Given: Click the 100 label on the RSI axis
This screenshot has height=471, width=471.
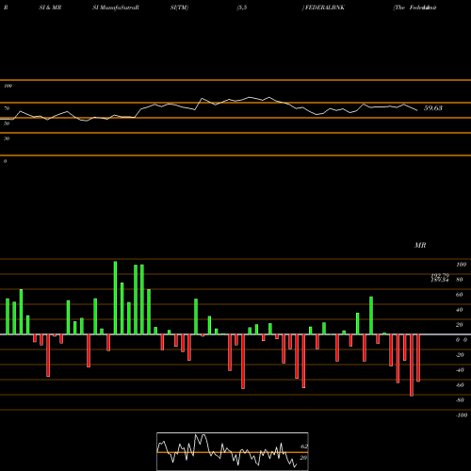Looking at the screenshot, I should click(x=8, y=86).
